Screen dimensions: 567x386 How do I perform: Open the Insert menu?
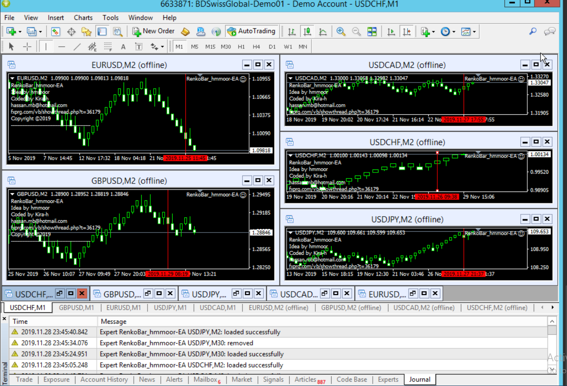pyautogui.click(x=56, y=18)
